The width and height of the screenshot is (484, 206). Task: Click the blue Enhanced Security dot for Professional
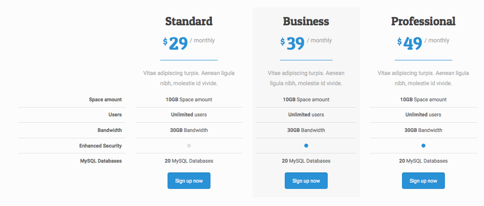click(x=423, y=146)
